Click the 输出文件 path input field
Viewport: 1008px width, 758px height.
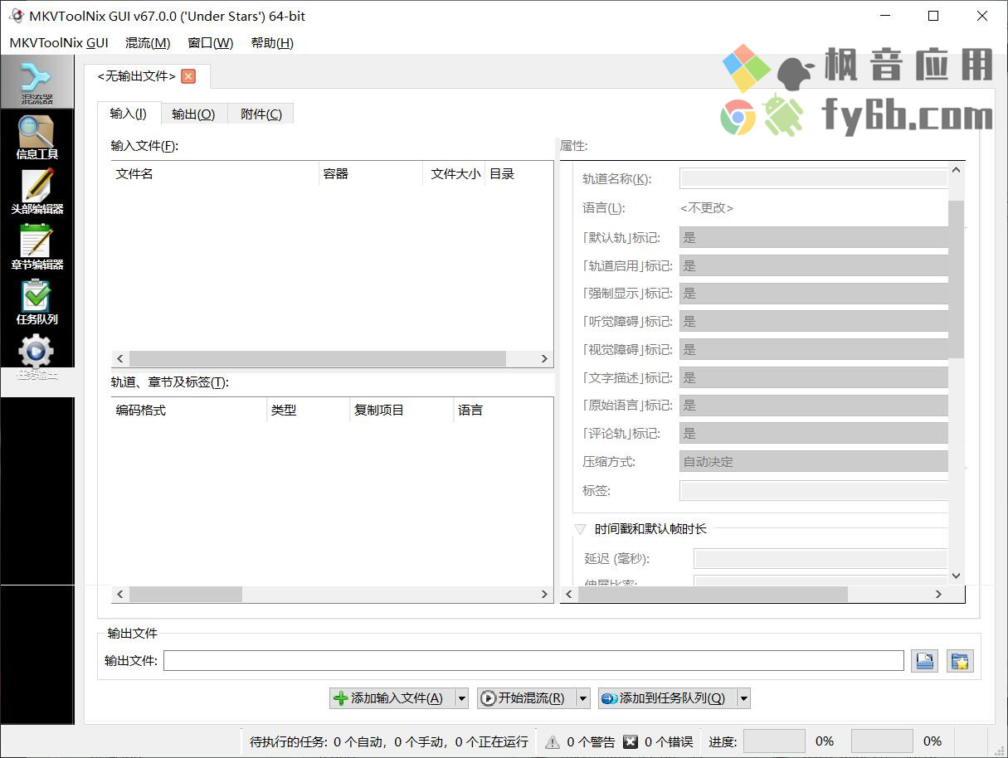(x=533, y=661)
